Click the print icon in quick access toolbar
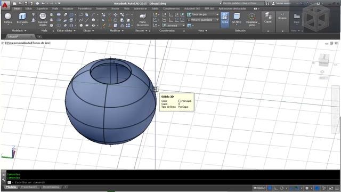The width and height of the screenshot is (341, 192). pyautogui.click(x=37, y=3)
